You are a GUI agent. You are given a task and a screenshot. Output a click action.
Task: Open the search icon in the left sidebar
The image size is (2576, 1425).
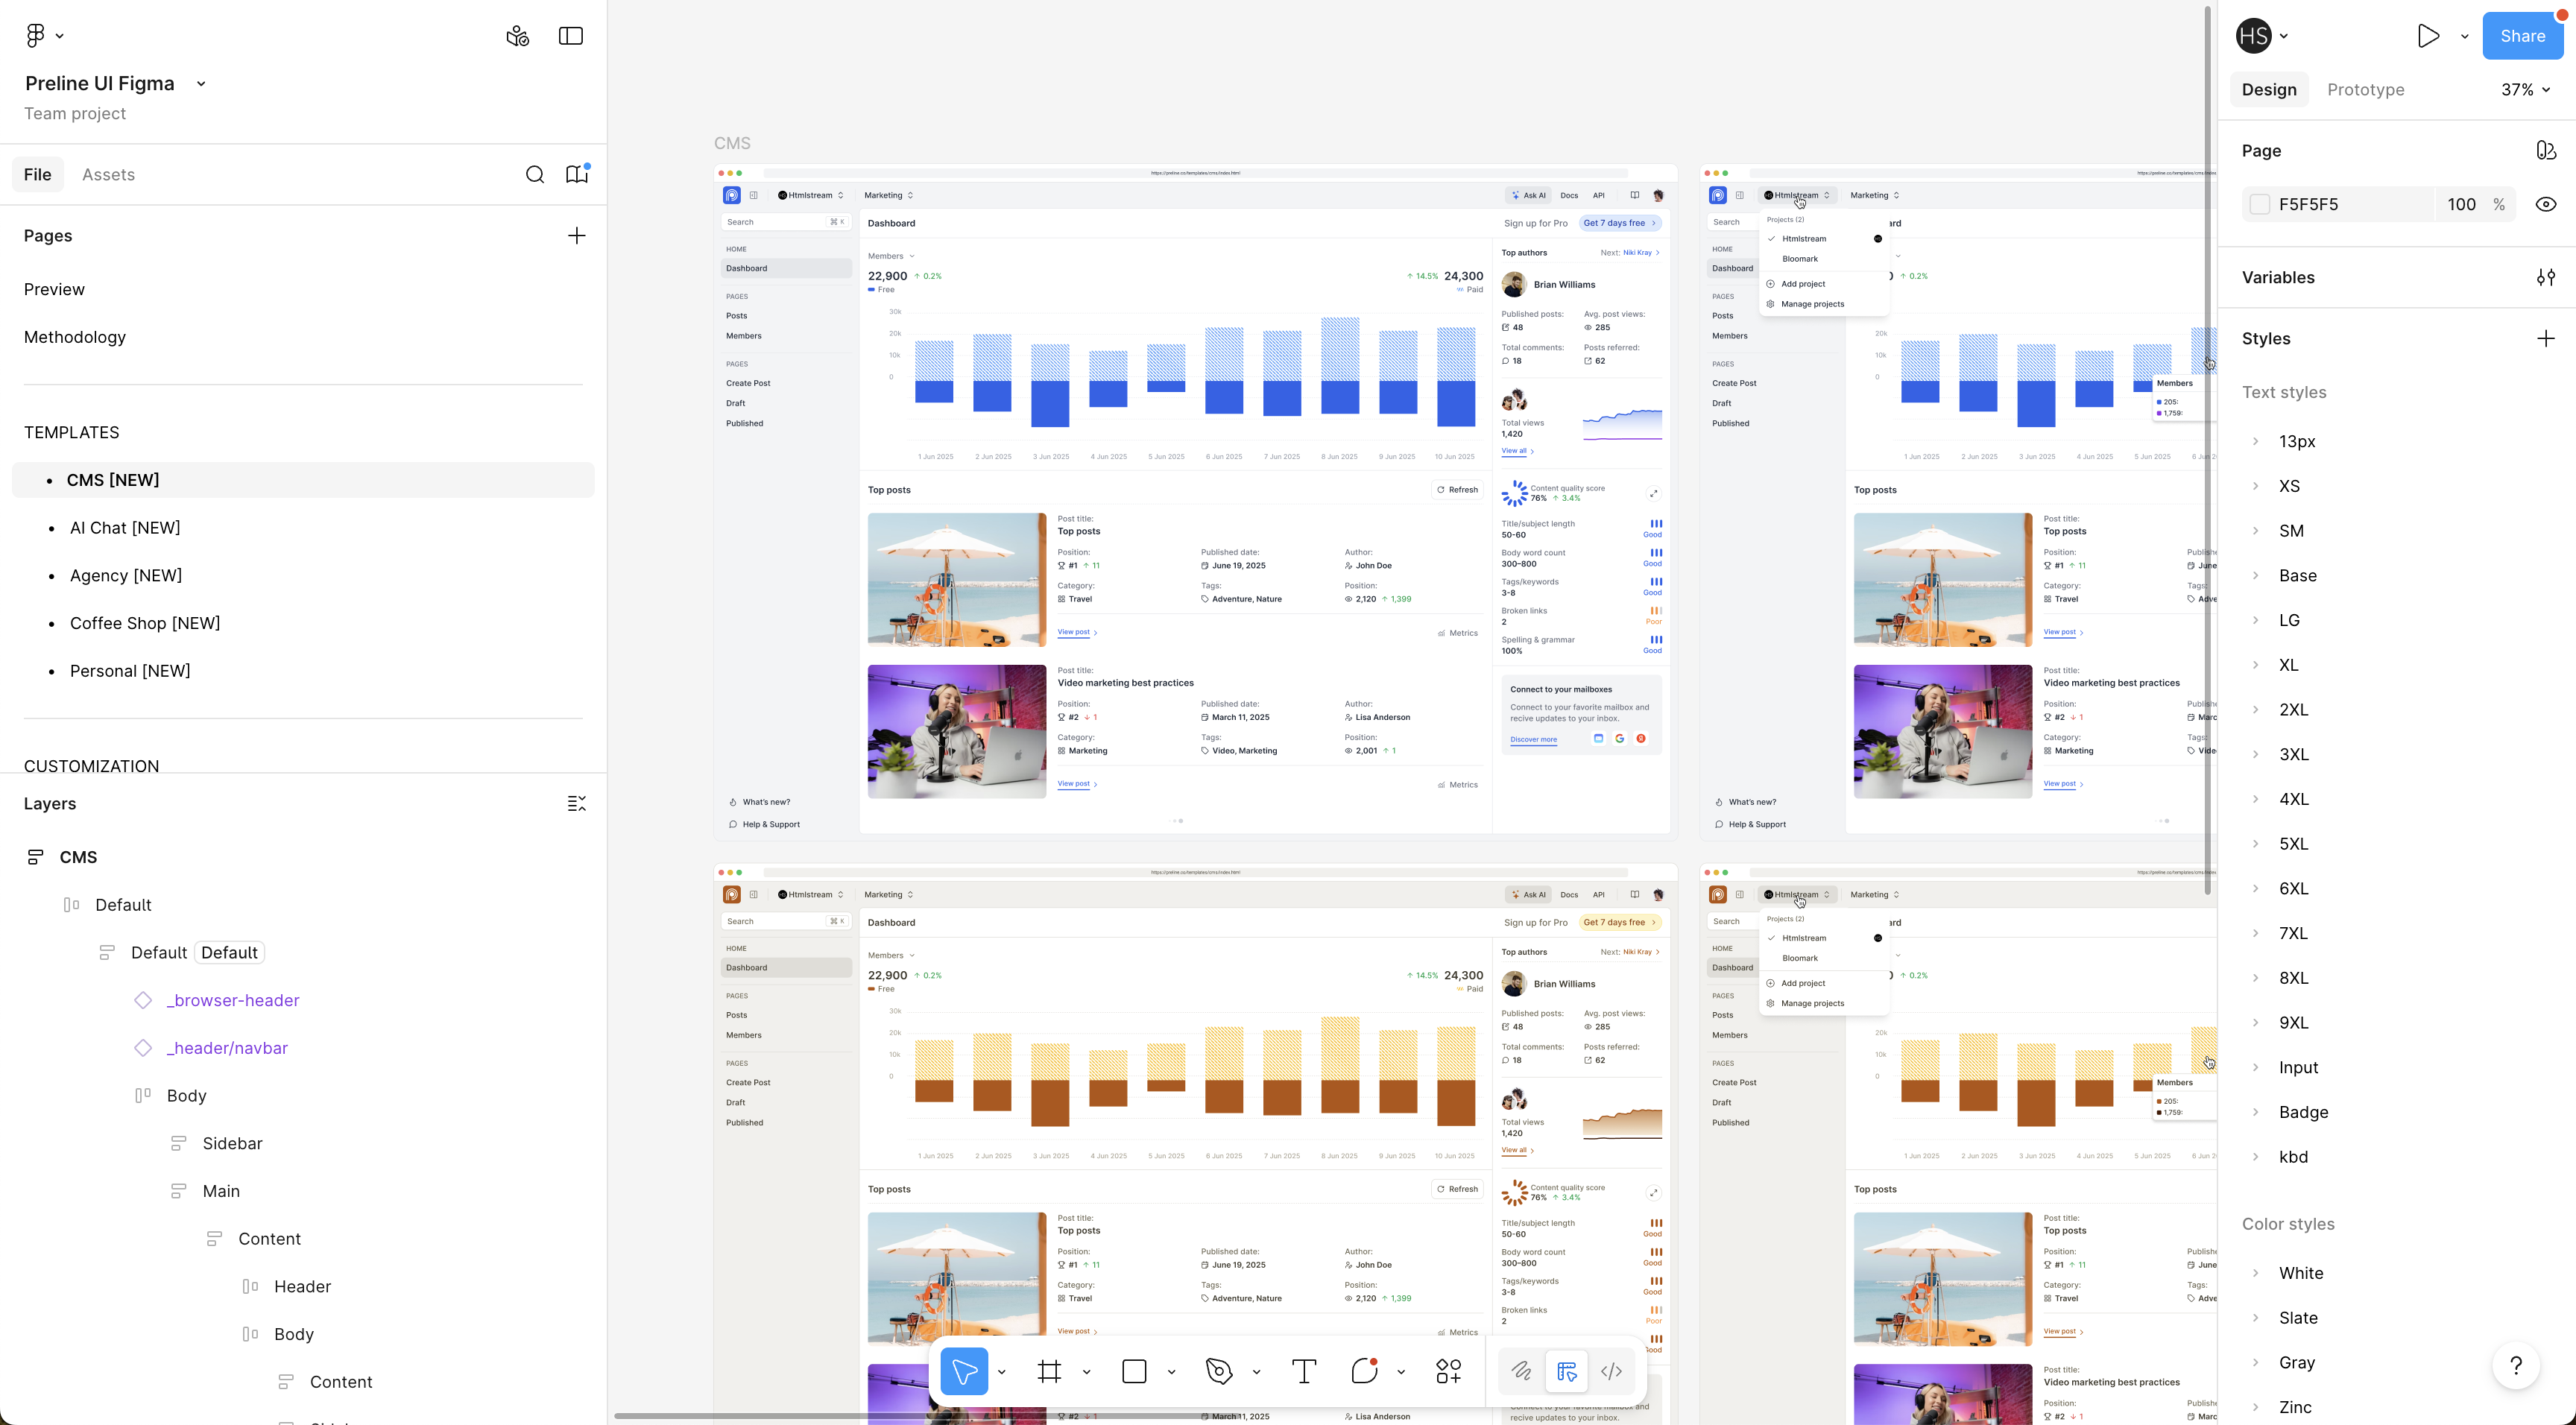[x=535, y=174]
